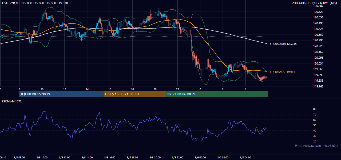Screen dimensions: 341x160
Task: Click price axis value 120.096
Action: [x=319, y=58]
